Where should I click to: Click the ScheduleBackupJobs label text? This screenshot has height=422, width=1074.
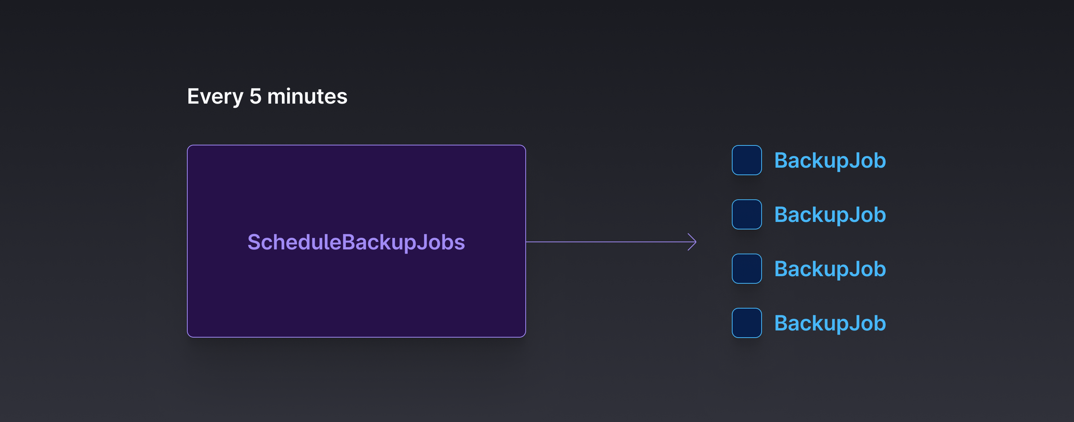tap(356, 242)
